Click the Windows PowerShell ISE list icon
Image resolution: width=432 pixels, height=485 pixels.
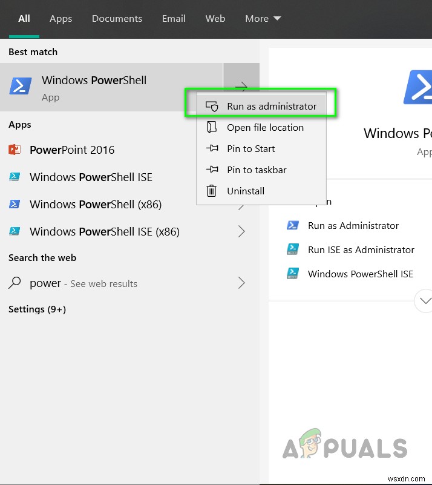click(x=15, y=177)
